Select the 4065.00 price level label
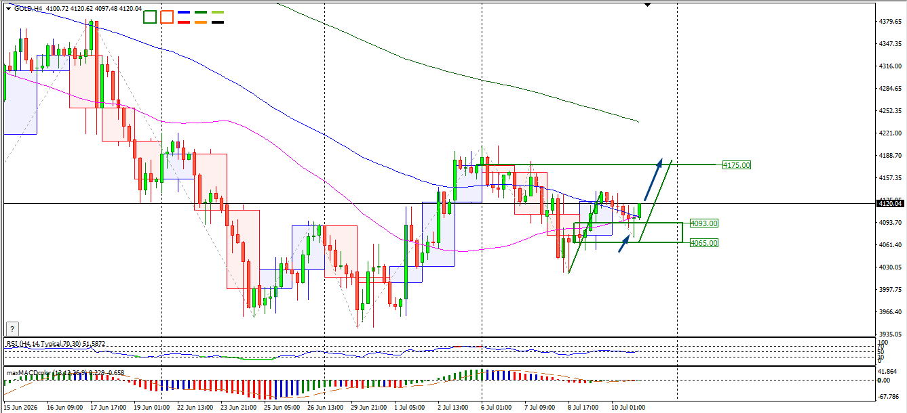Screen dimensions: 907x413 pos(703,242)
